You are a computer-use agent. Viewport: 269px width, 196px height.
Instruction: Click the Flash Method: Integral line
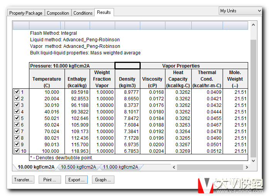pyautogui.click(x=53, y=33)
